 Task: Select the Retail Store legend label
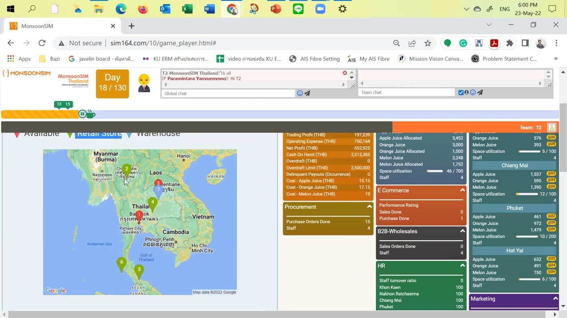99,133
